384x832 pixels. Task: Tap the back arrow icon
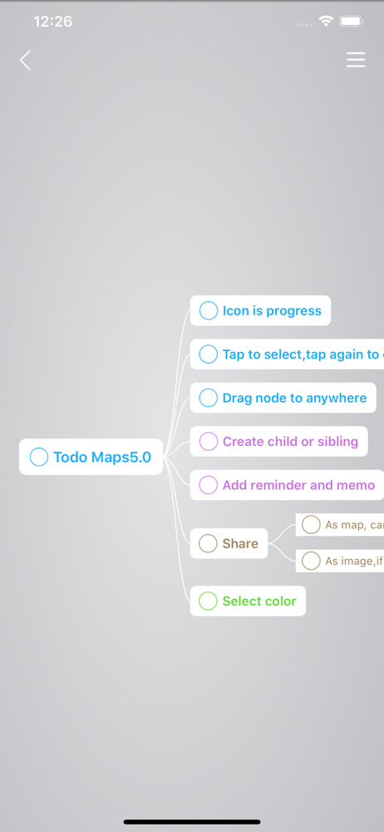pyautogui.click(x=25, y=60)
